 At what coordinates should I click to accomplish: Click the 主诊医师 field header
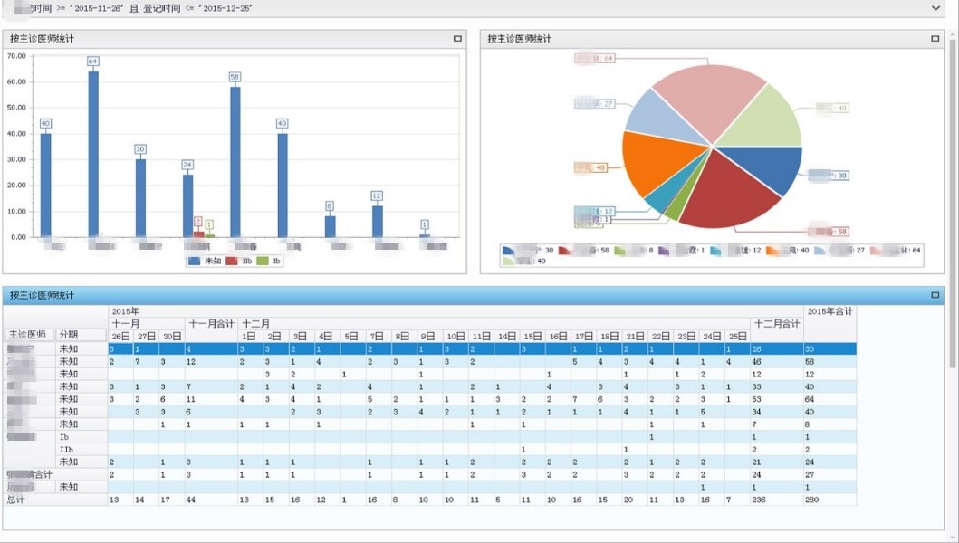[30, 336]
